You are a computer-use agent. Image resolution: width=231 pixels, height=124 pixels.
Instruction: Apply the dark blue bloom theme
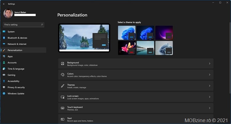[x=145, y=33]
